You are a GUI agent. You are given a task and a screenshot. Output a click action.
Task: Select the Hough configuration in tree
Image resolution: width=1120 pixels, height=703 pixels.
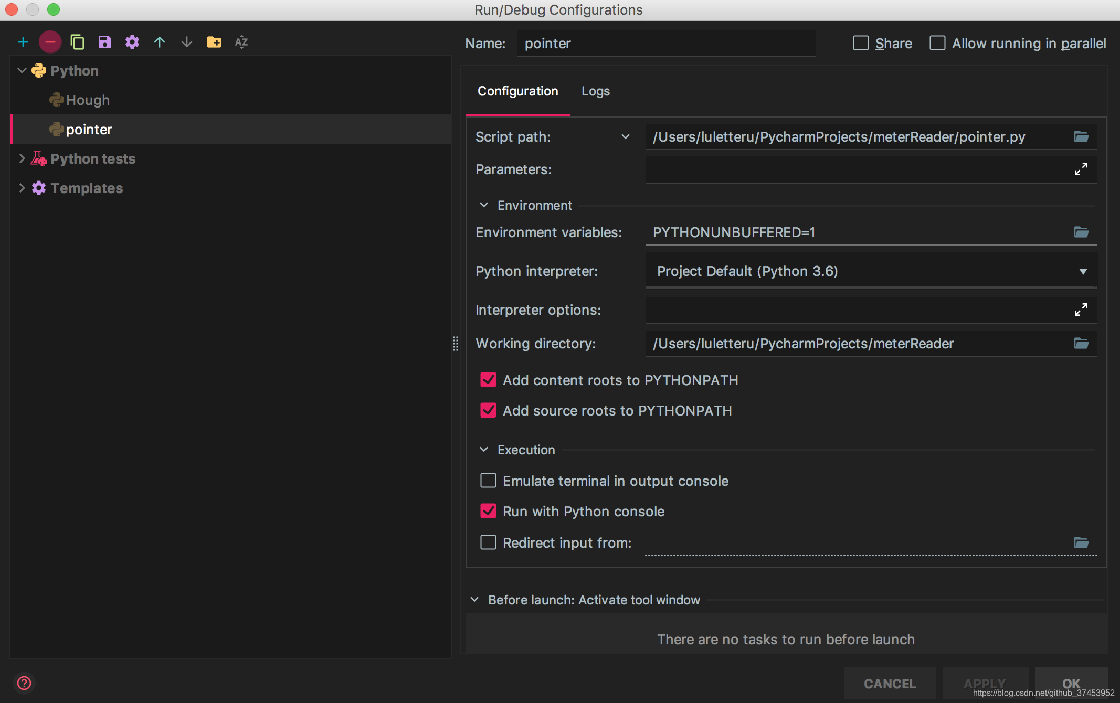(88, 100)
